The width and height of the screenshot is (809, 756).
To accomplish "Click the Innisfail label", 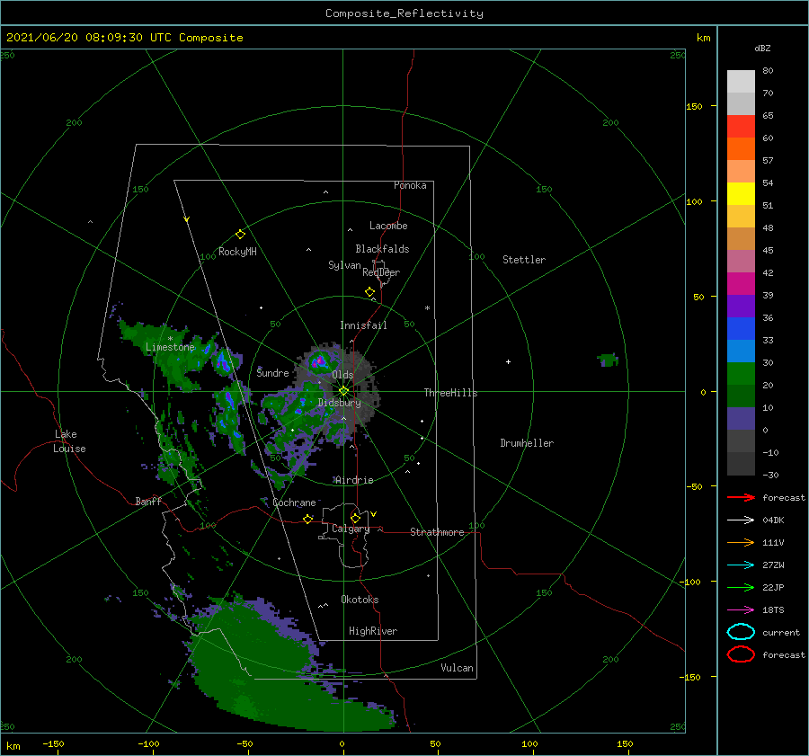I will [x=363, y=325].
